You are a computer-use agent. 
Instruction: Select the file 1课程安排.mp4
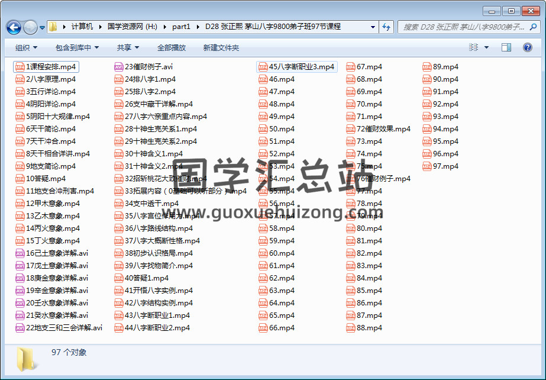point(50,67)
